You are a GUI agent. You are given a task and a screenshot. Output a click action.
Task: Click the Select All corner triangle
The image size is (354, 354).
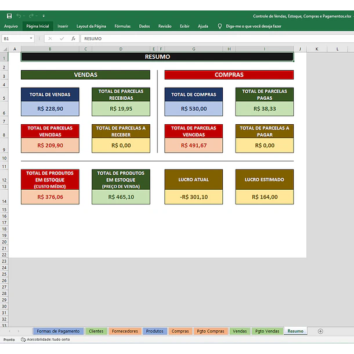5,49
